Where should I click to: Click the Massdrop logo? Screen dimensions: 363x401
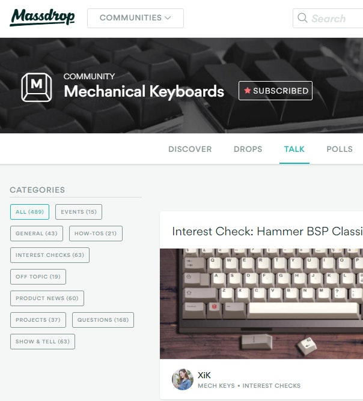42,17
